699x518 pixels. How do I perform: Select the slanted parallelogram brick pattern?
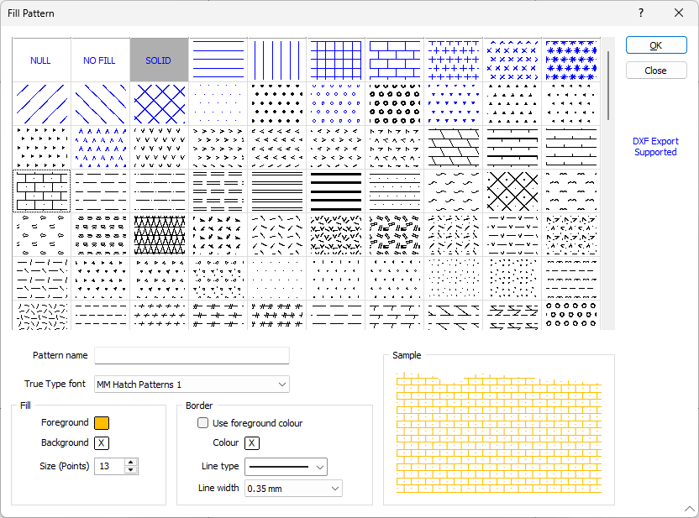[x=454, y=148]
